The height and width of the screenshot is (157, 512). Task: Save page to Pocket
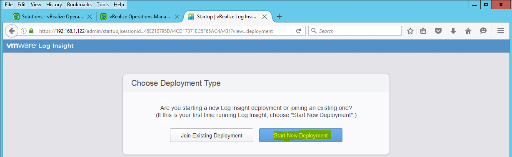[x=438, y=31]
